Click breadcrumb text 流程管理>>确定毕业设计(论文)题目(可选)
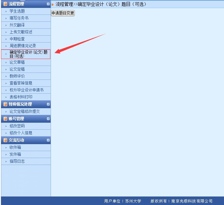The width and height of the screenshot is (224, 205). (101, 4)
